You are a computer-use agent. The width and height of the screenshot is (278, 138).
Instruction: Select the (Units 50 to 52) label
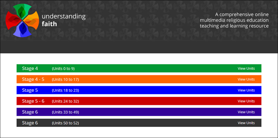coord(66,123)
